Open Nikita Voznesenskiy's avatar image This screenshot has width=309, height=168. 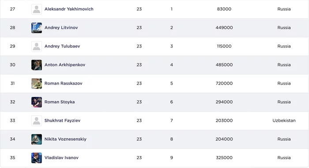click(37, 139)
